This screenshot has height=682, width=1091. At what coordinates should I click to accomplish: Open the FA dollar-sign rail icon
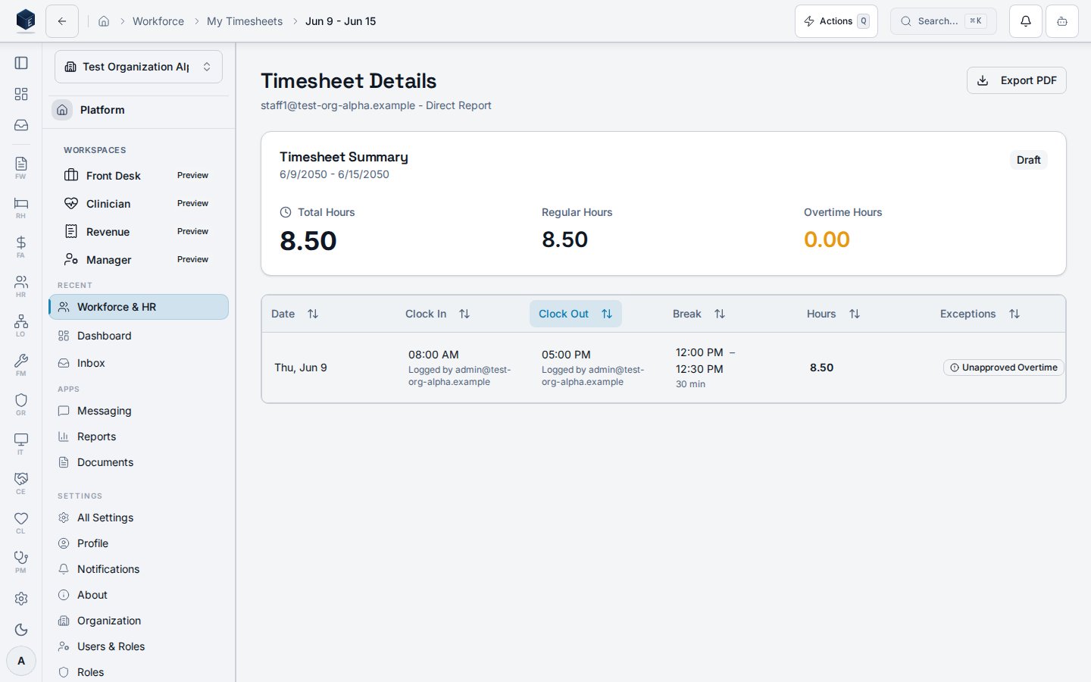click(21, 246)
